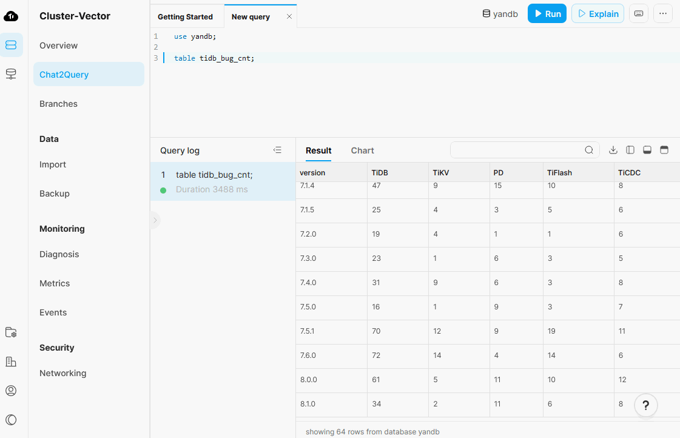Viewport: 680px width, 438px height.
Task: Click the TiDB Cloud logo icon
Action: click(x=11, y=16)
